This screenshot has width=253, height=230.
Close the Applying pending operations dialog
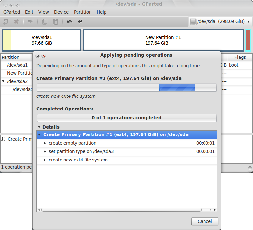coord(44,56)
